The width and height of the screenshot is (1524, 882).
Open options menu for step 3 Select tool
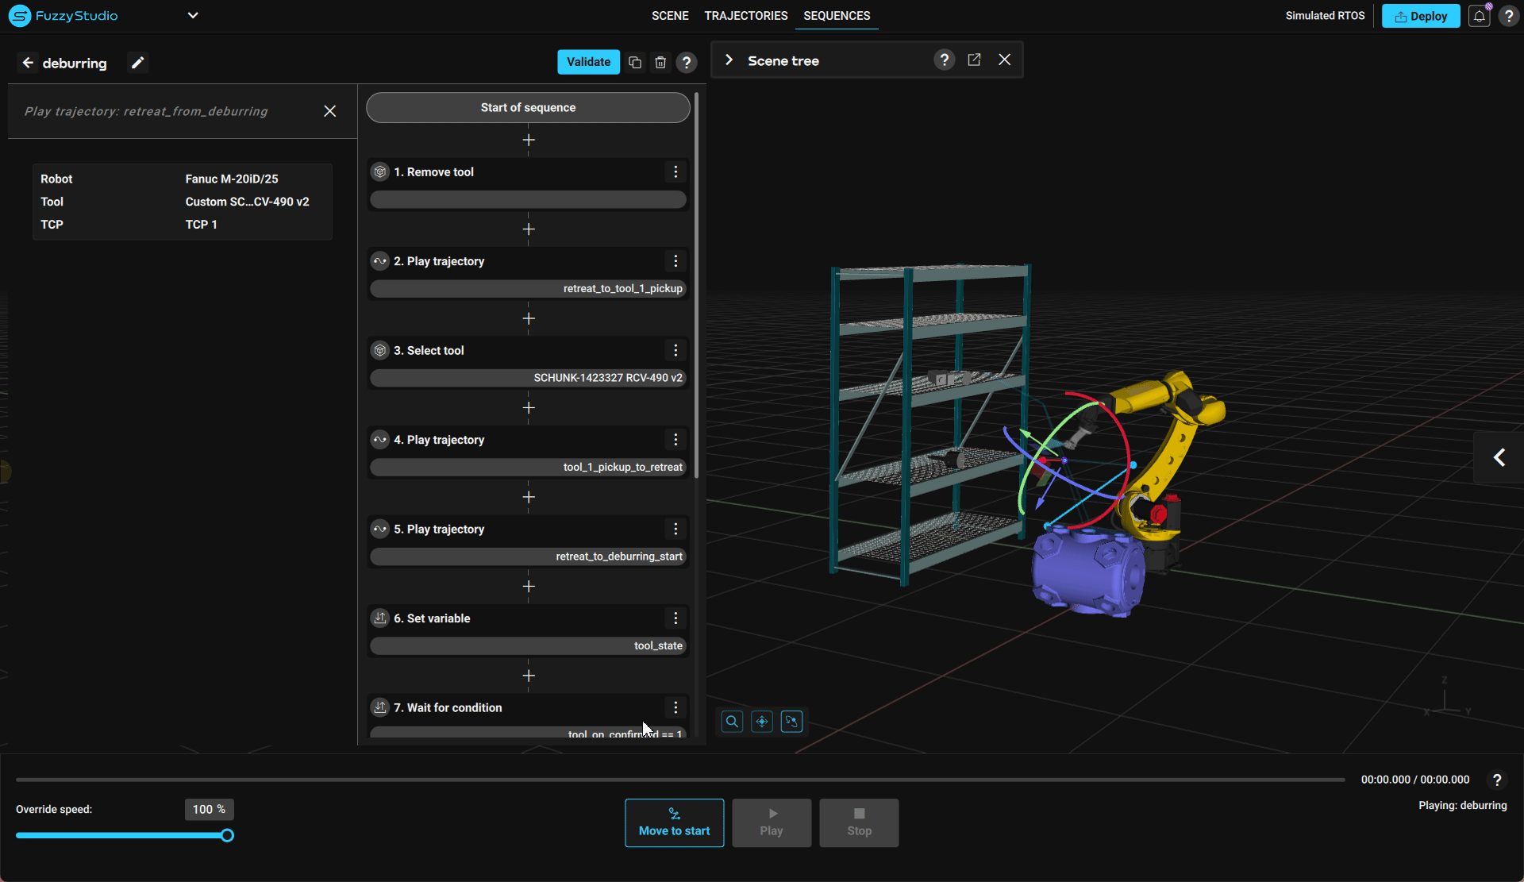click(675, 350)
